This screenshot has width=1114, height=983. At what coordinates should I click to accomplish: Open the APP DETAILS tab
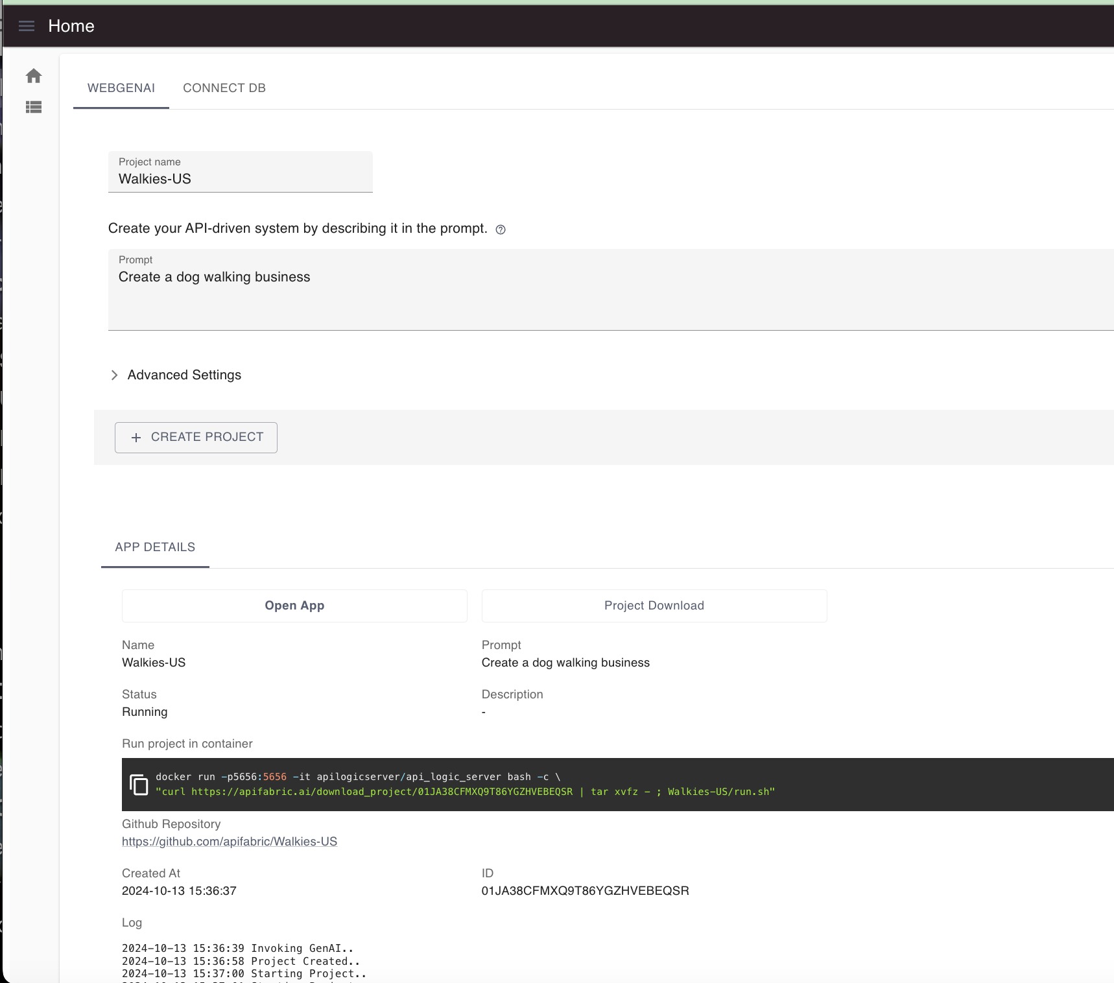(154, 547)
